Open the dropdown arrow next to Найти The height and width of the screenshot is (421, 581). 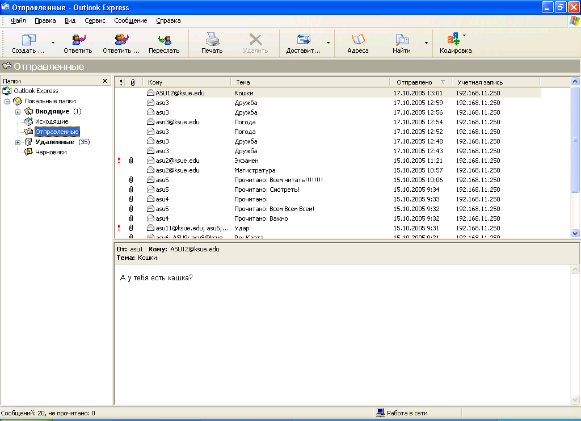click(x=426, y=43)
